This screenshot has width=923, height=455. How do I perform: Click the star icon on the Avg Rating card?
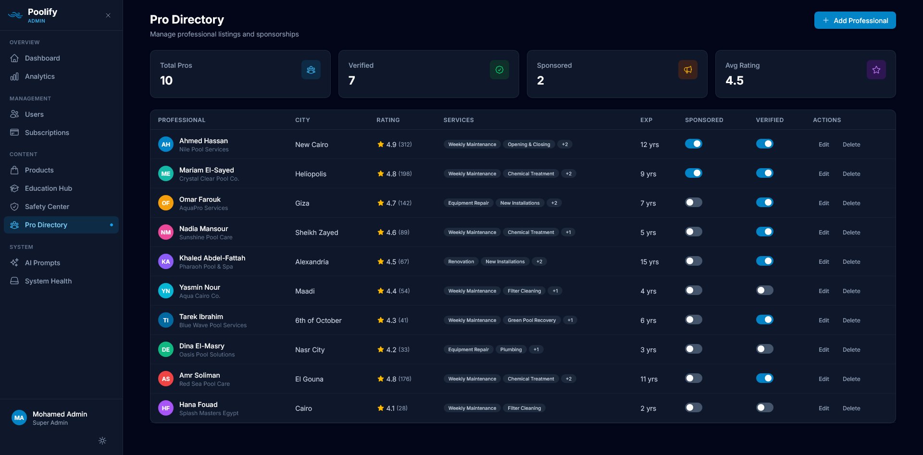[876, 69]
